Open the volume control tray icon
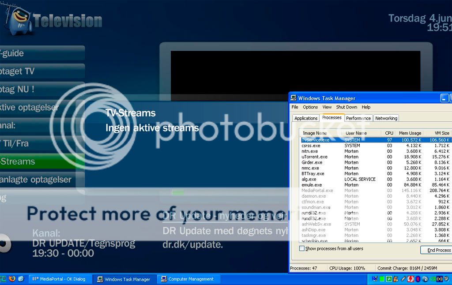452x285 pixels. point(445,279)
